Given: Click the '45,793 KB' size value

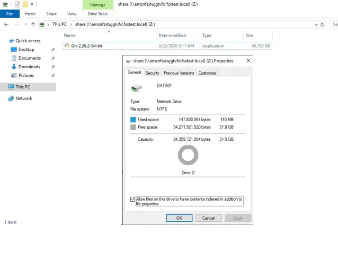Looking at the screenshot, I should pos(261,46).
